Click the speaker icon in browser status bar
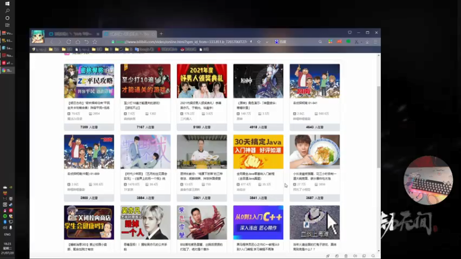This screenshot has height=259, width=461. point(355,256)
